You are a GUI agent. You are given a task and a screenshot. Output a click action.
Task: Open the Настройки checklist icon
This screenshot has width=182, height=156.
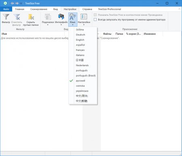click(84, 17)
